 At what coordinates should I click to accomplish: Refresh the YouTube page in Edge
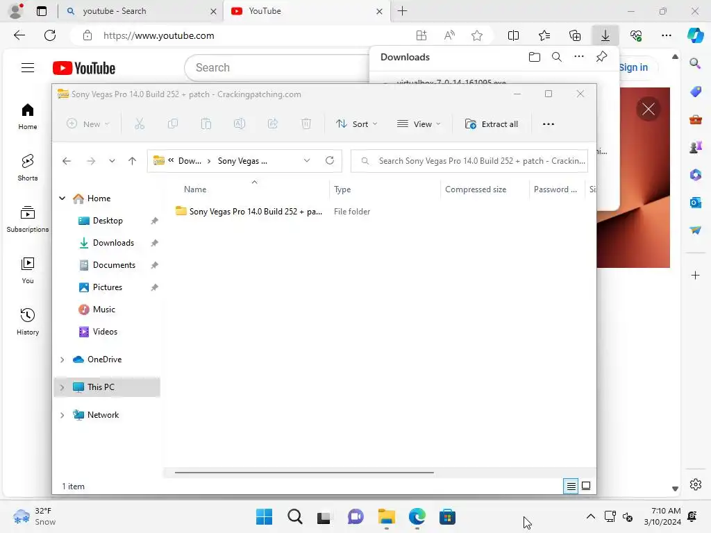pos(50,35)
